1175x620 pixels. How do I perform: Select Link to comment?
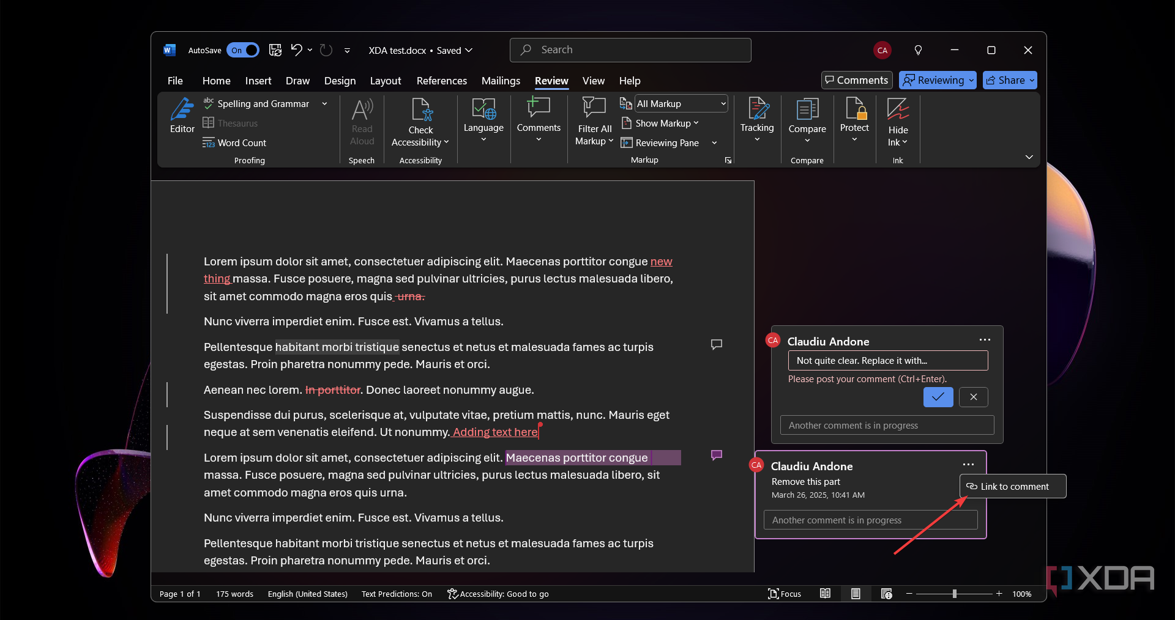pos(1013,486)
